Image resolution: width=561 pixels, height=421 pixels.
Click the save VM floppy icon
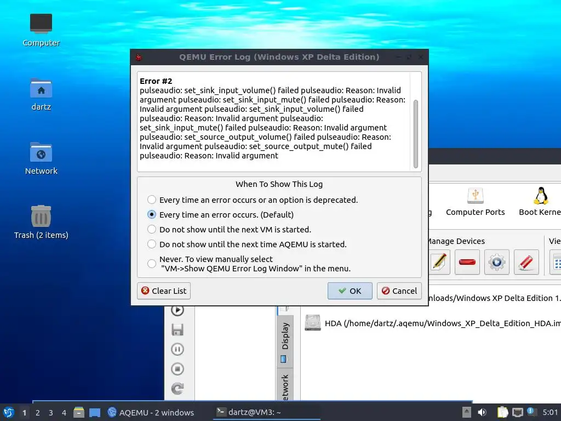(x=178, y=329)
